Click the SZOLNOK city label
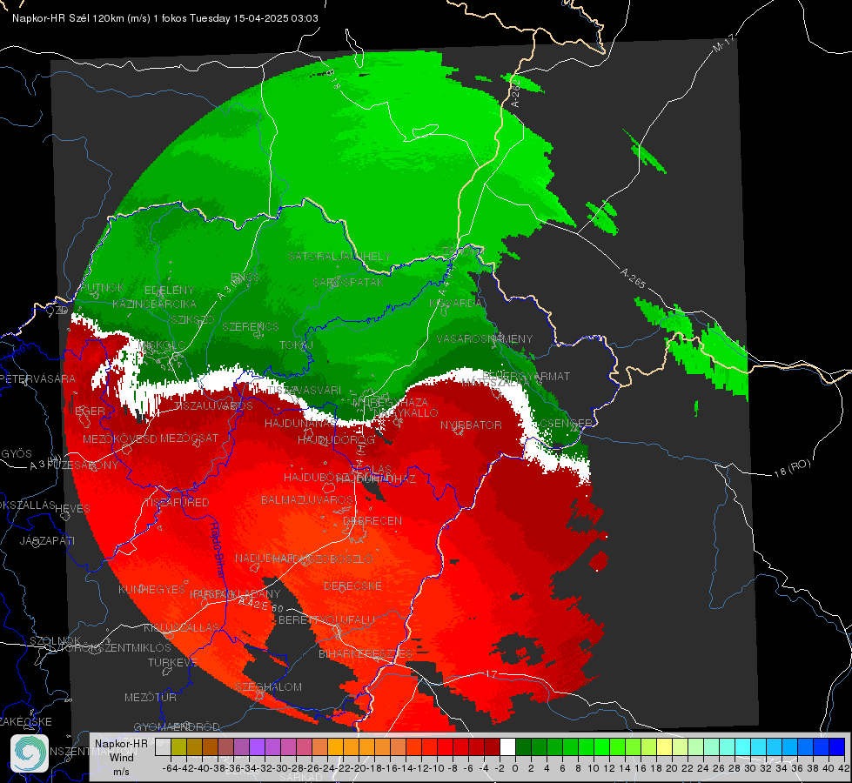The image size is (852, 783). 55,640
